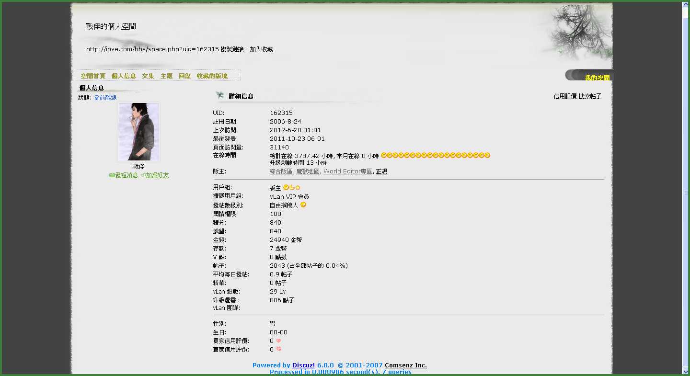Viewport: 690px width, 376px height.
Task: Click the profile URL text ending uid=162315
Action: click(152, 49)
